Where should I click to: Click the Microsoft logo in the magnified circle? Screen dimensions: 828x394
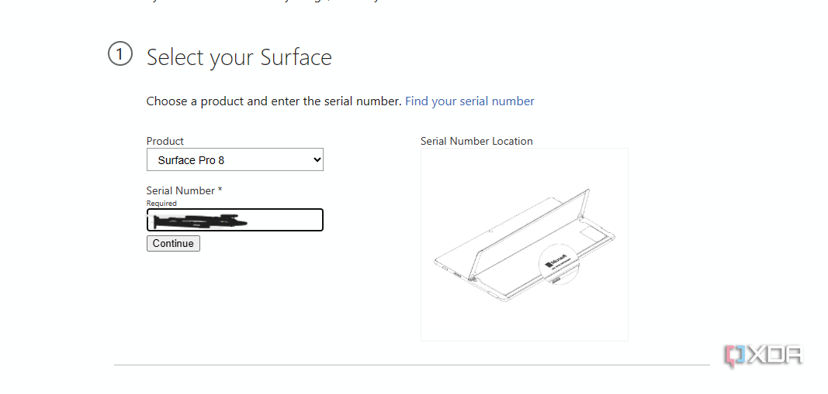[x=559, y=261]
